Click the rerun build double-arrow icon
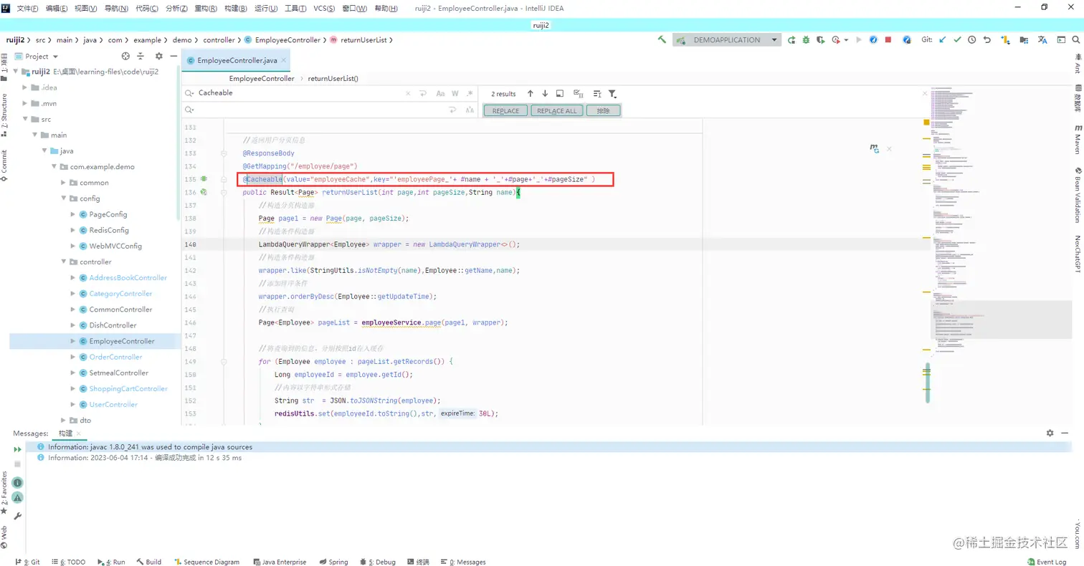 click(x=18, y=449)
